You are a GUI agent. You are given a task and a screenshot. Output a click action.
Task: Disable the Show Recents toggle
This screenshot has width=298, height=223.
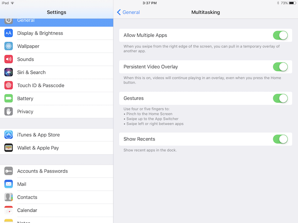280,139
